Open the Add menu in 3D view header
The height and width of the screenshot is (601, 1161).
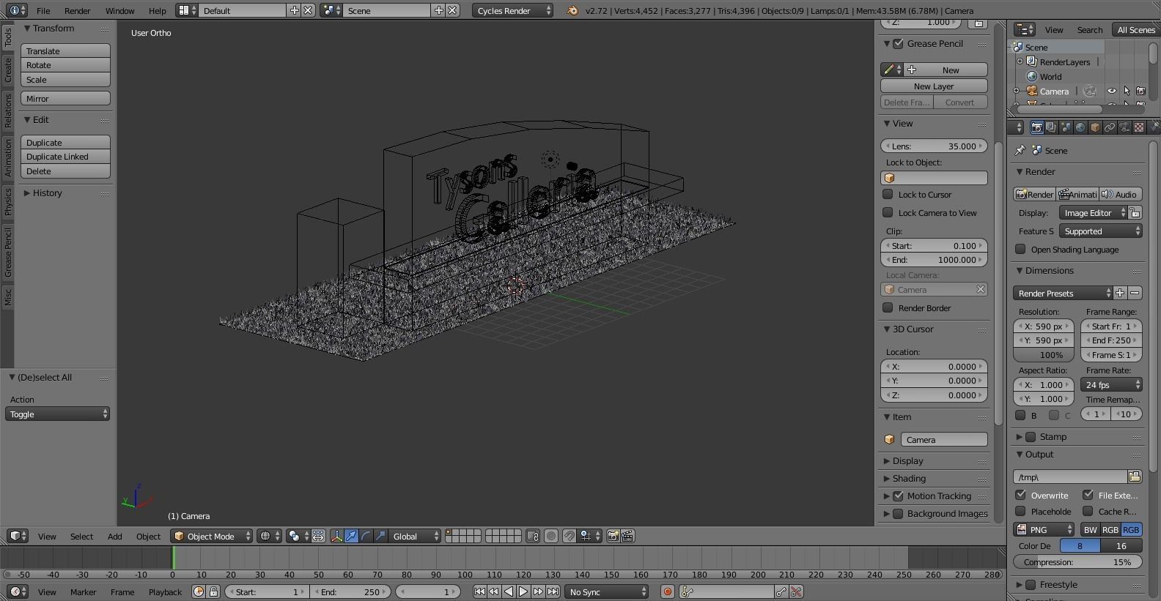click(114, 536)
